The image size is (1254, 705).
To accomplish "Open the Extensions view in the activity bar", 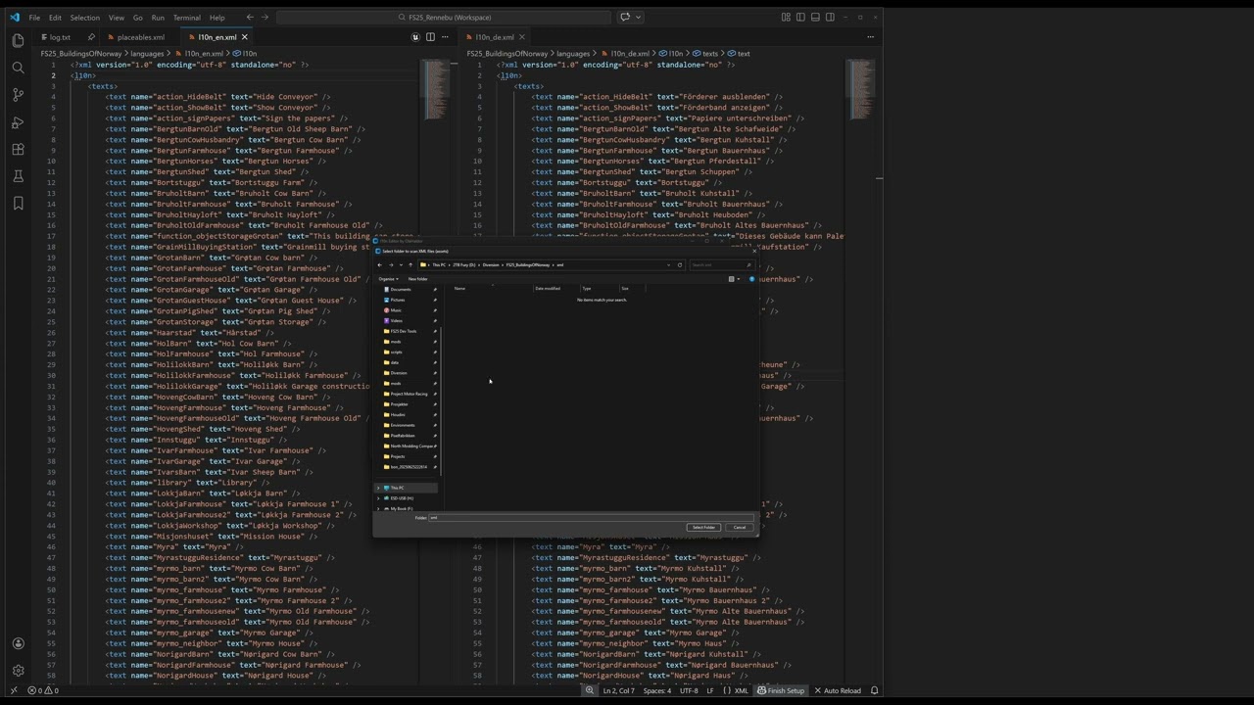I will click(x=18, y=150).
